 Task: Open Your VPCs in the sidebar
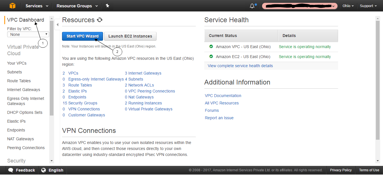pos(17,63)
